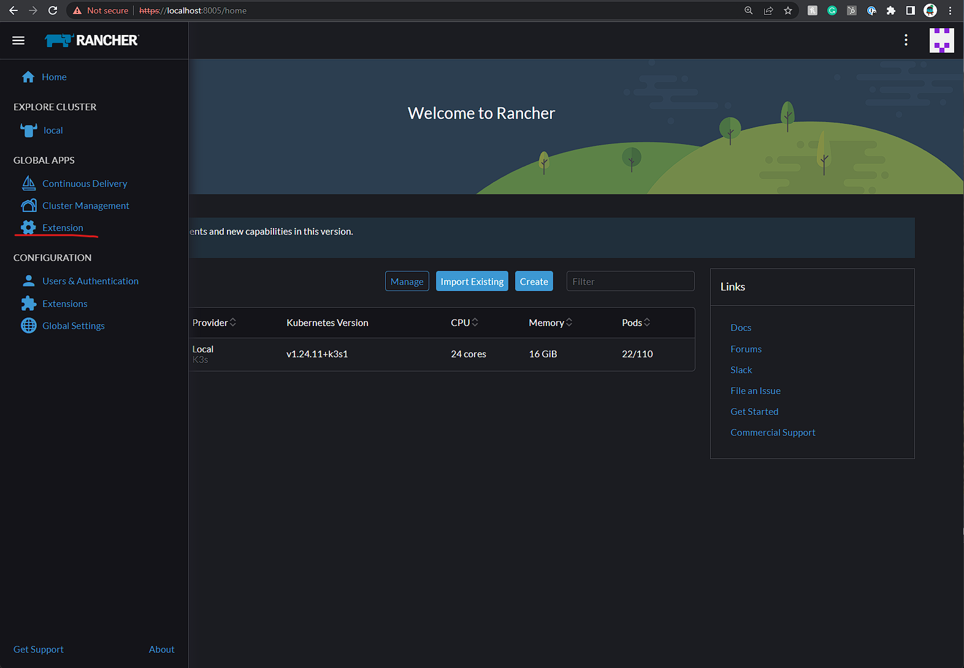Click the Users & Authentication person icon
Image resolution: width=964 pixels, height=668 pixels.
pos(29,281)
